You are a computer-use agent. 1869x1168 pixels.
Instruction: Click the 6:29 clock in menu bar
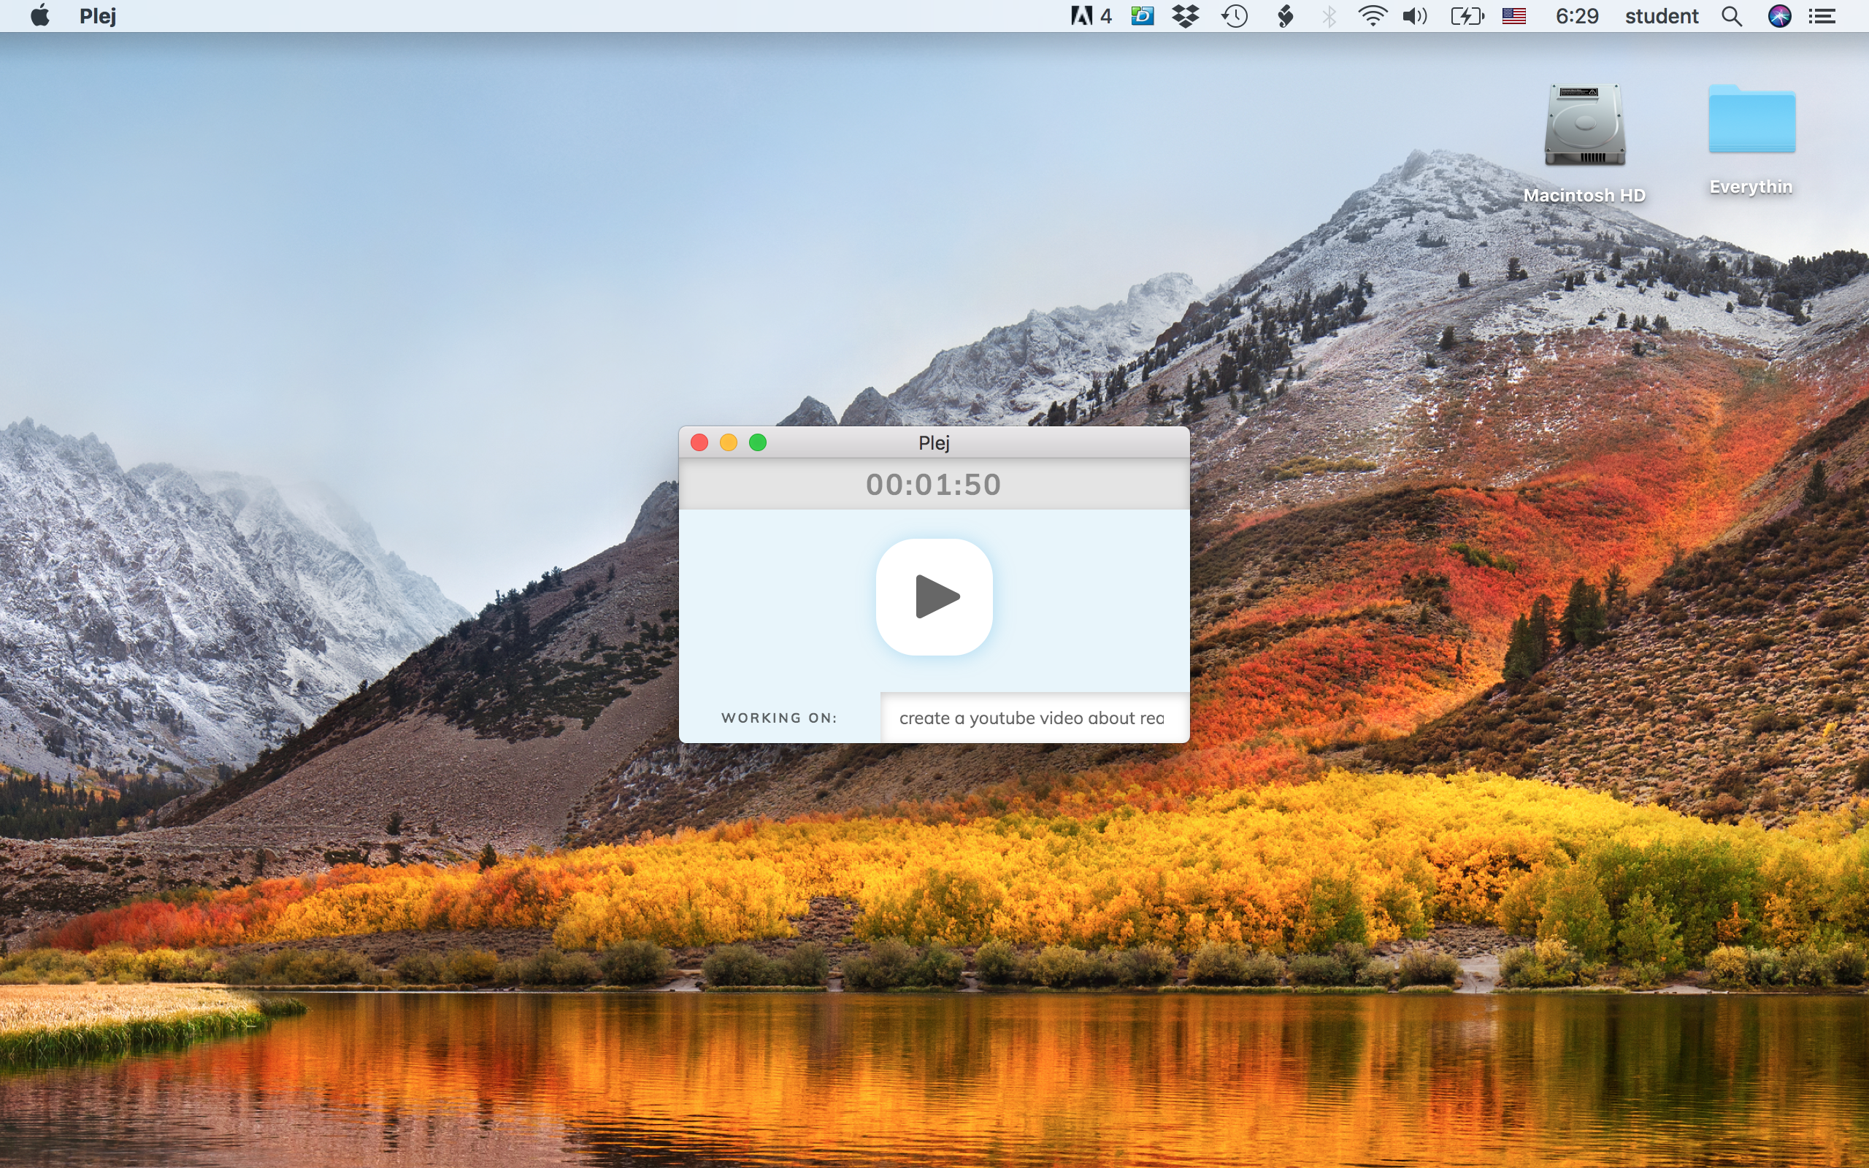[x=1576, y=16]
